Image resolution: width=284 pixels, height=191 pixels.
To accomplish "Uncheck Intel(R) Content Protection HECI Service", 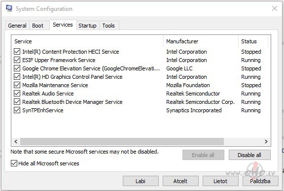I will (17, 52).
